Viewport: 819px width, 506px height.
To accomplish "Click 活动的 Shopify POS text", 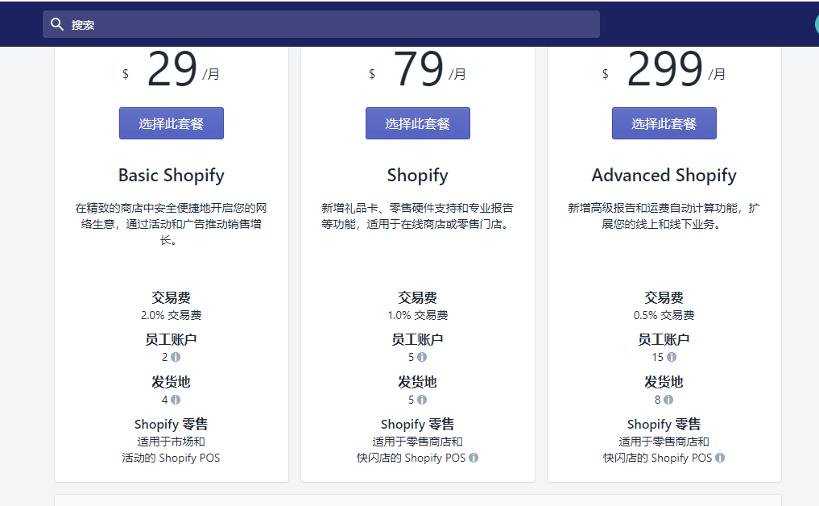I will 171,458.
